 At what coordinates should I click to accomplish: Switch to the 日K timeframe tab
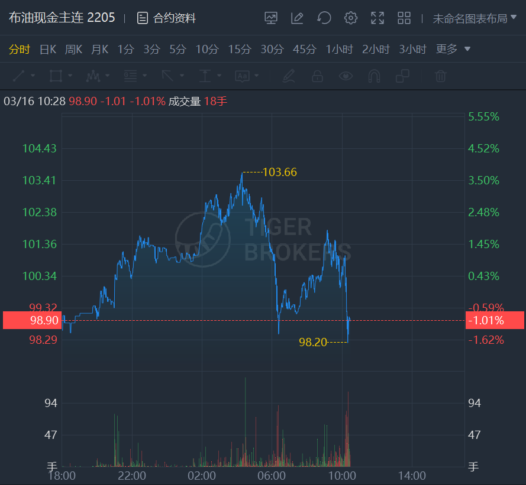point(47,50)
